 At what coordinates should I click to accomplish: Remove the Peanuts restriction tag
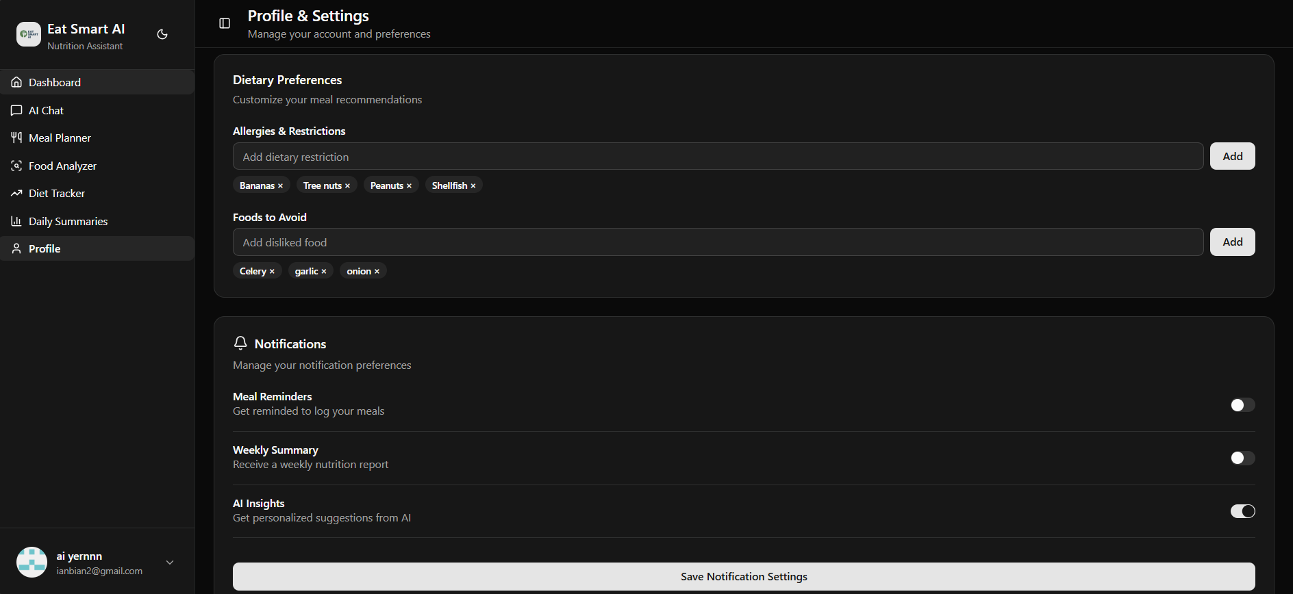click(x=409, y=186)
